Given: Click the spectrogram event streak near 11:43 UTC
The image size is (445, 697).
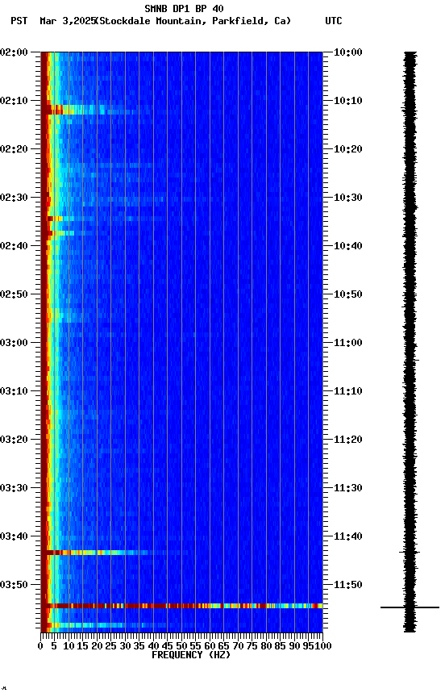Looking at the screenshot, I should click(111, 553).
